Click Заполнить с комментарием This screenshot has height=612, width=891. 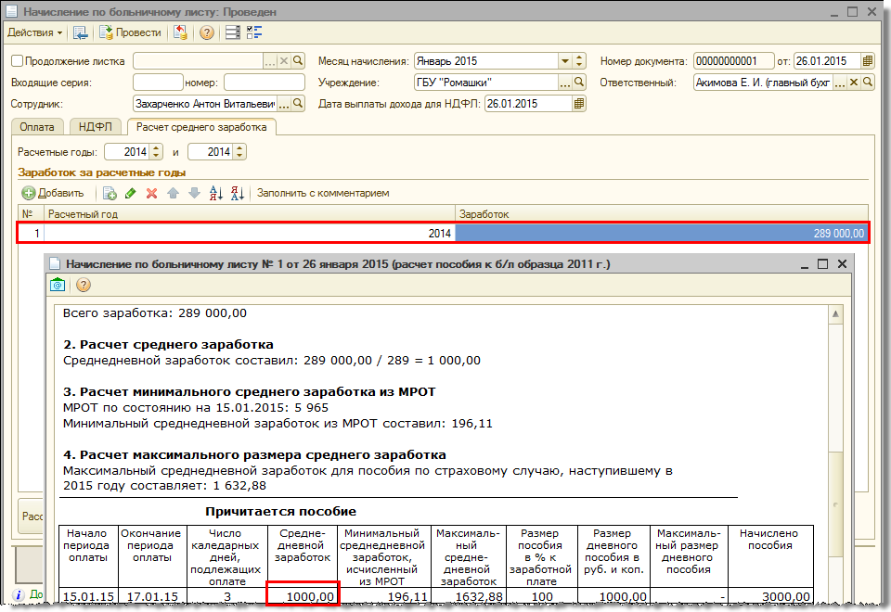click(323, 193)
